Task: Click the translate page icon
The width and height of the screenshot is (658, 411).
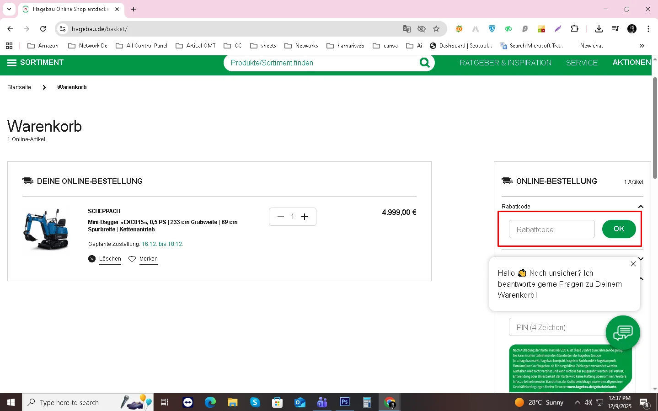Action: pyautogui.click(x=407, y=29)
